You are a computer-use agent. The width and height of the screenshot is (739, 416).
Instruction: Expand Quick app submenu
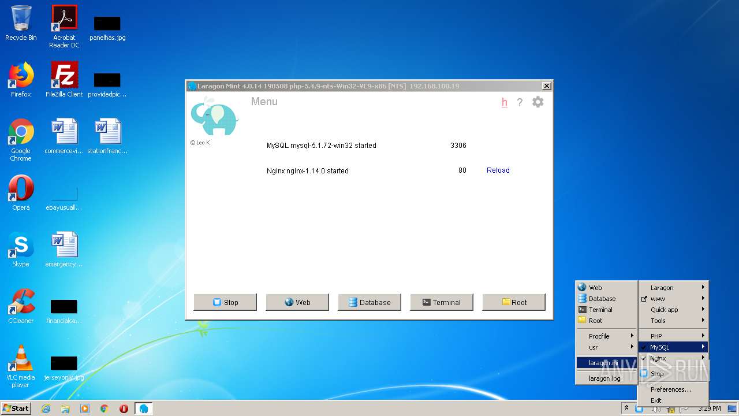(x=673, y=310)
